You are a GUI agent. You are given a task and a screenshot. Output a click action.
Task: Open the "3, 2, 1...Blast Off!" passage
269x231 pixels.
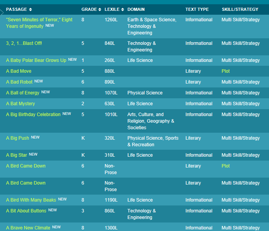(24, 43)
